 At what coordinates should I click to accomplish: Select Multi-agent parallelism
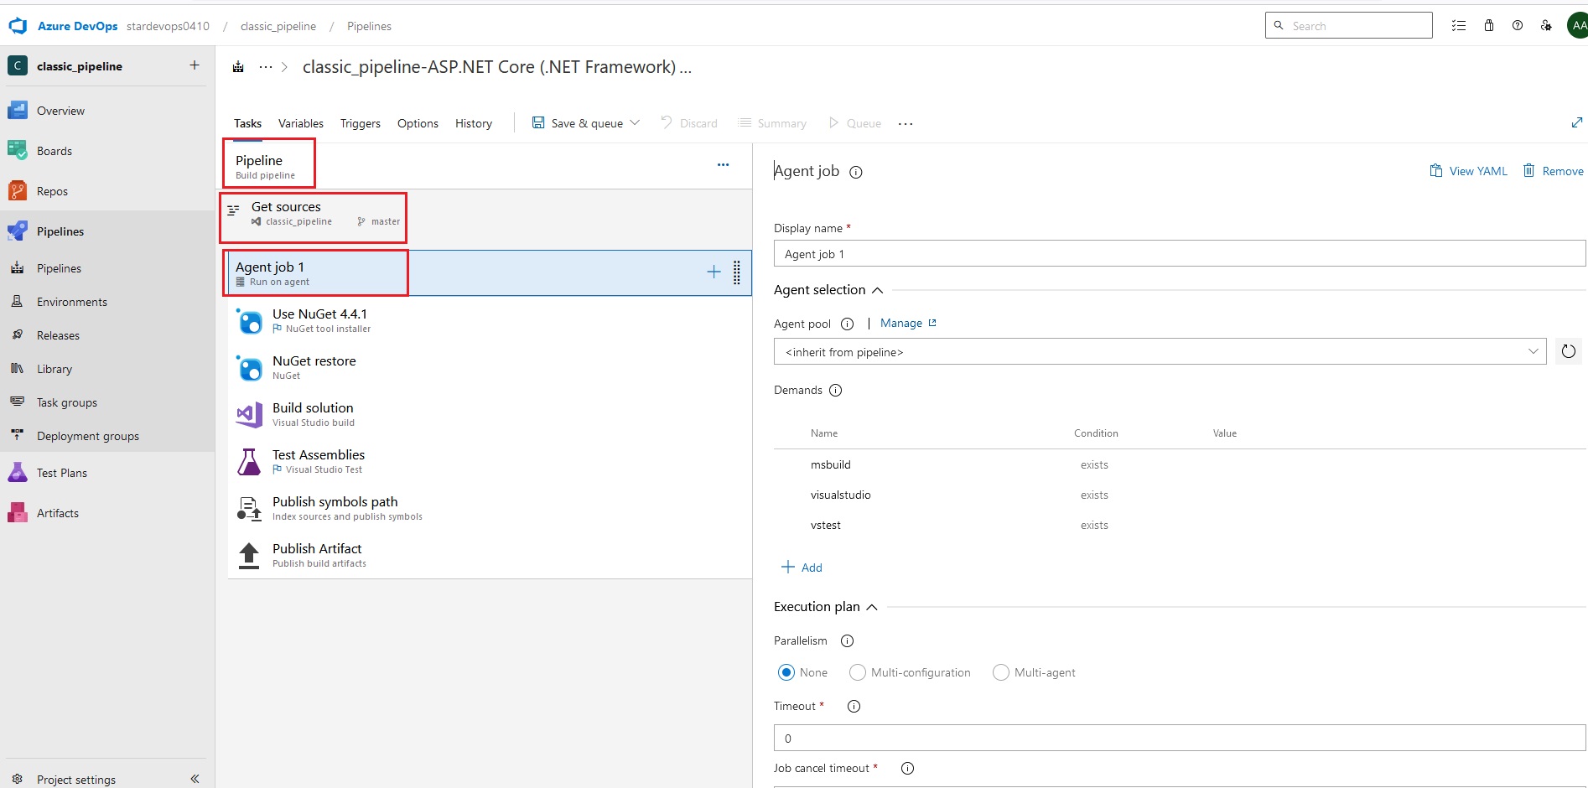pos(1001,672)
